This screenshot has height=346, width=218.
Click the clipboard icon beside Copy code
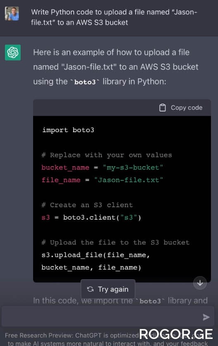pyautogui.click(x=163, y=108)
